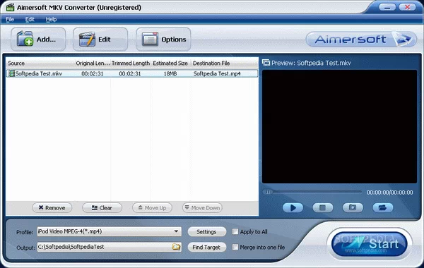Image resolution: width=424 pixels, height=268 pixels.
Task: Open the snapshot folder icon
Action: coord(382,207)
